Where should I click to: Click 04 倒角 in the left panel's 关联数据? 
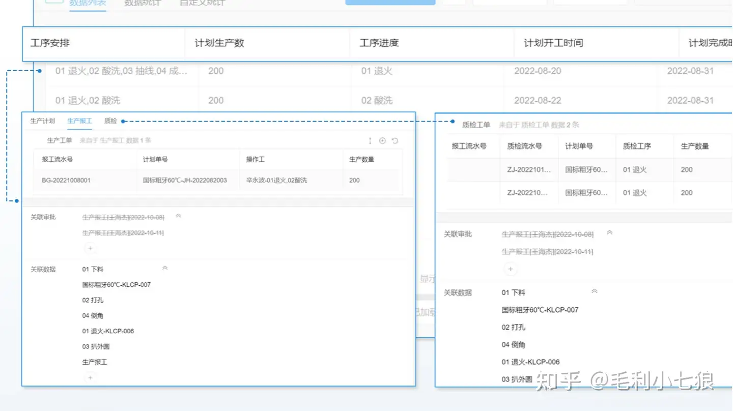(93, 316)
